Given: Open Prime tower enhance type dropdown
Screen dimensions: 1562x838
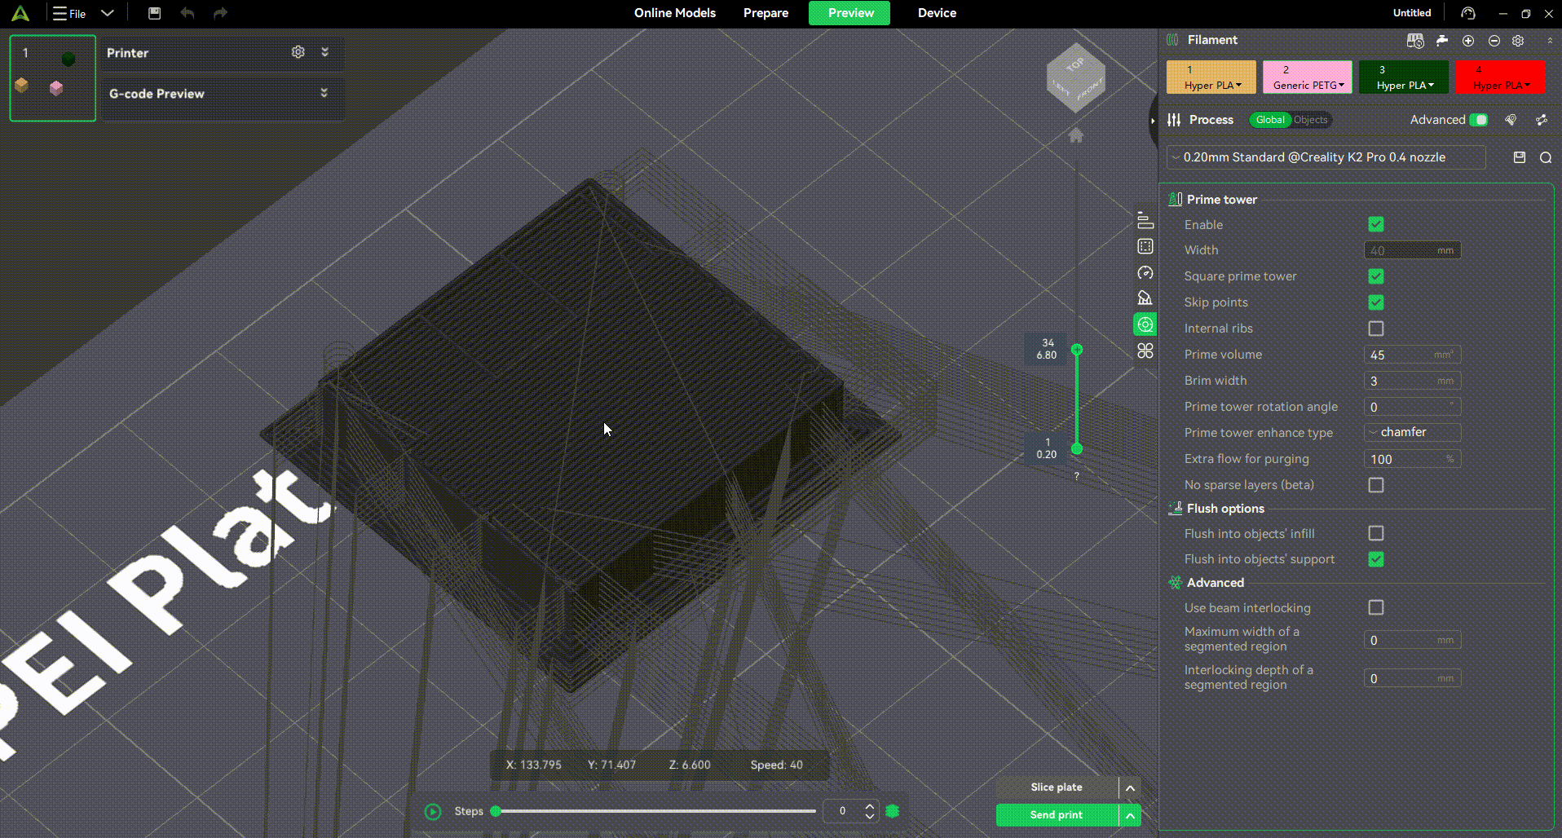Looking at the screenshot, I should point(1412,433).
